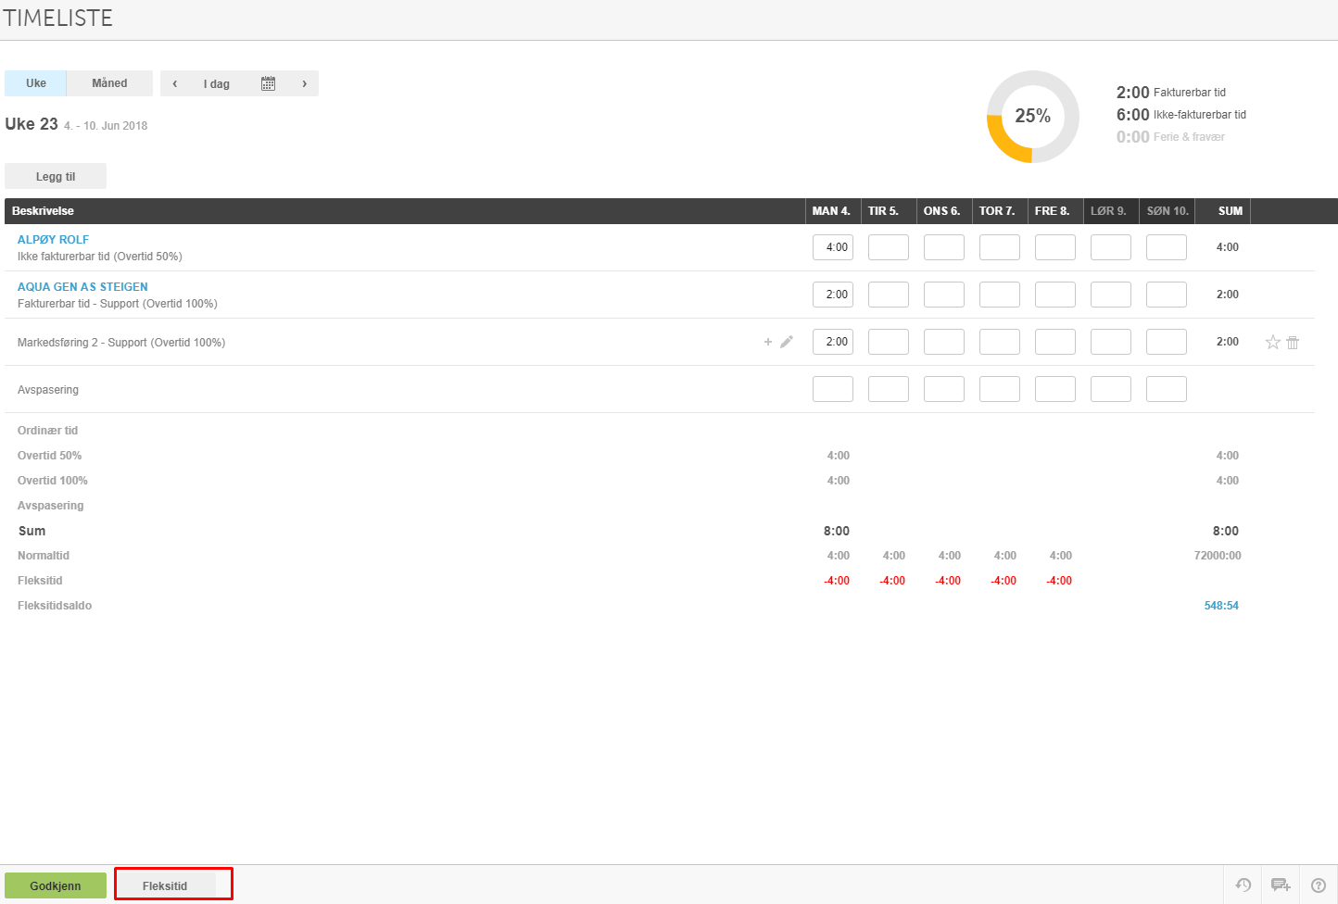
Task: Select AQUA GEN AS STEIGEN Thursday hours field
Action: (1000, 295)
